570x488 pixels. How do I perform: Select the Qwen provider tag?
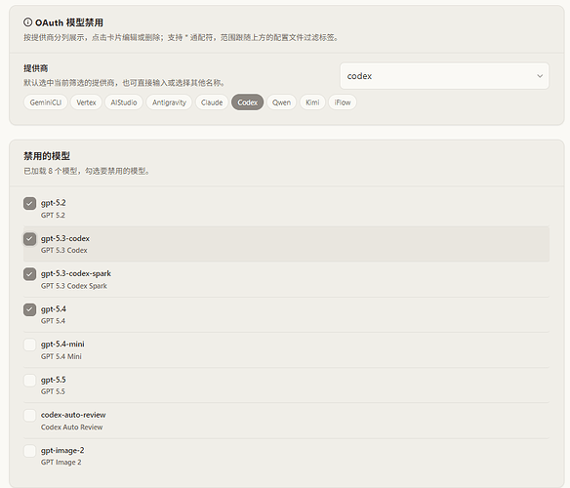(x=281, y=102)
